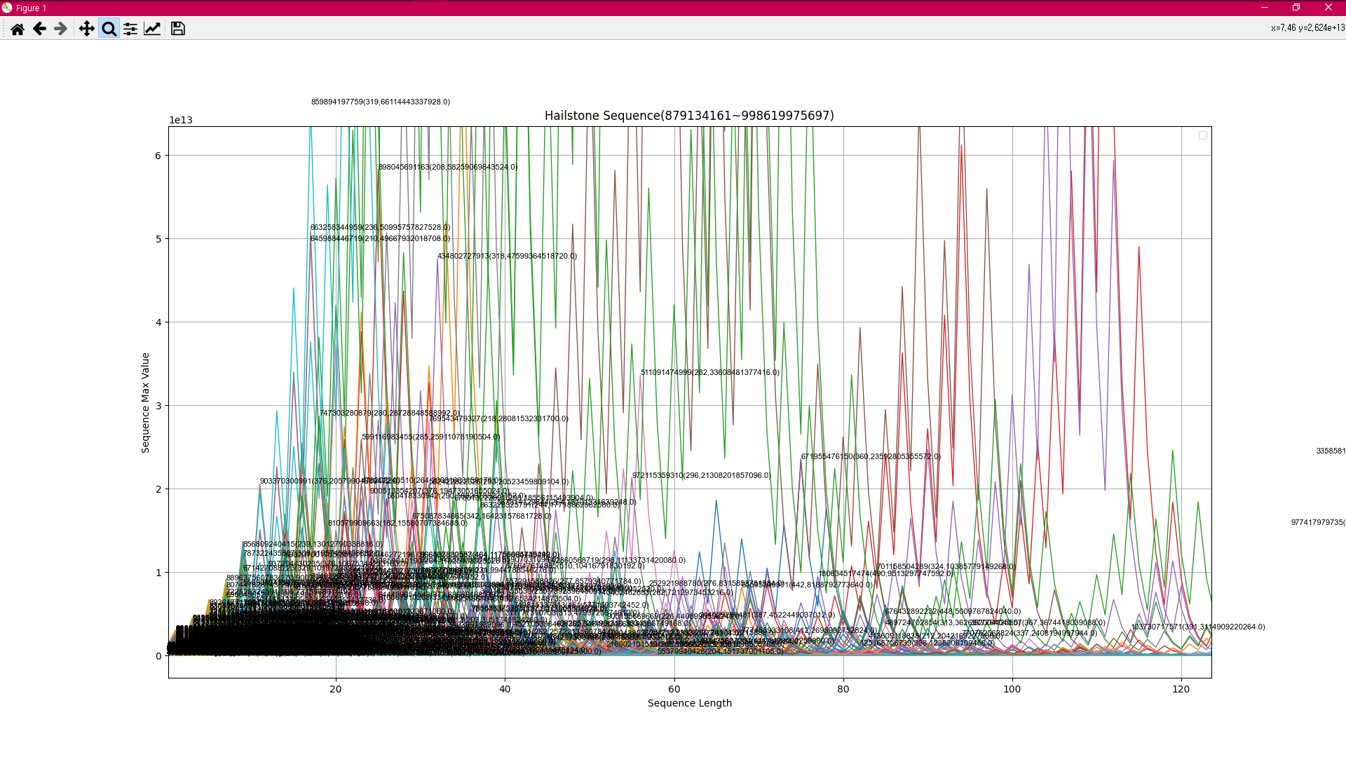Toggle the Zoom to rectangle tool
This screenshot has height=757, width=1346.
109,29
